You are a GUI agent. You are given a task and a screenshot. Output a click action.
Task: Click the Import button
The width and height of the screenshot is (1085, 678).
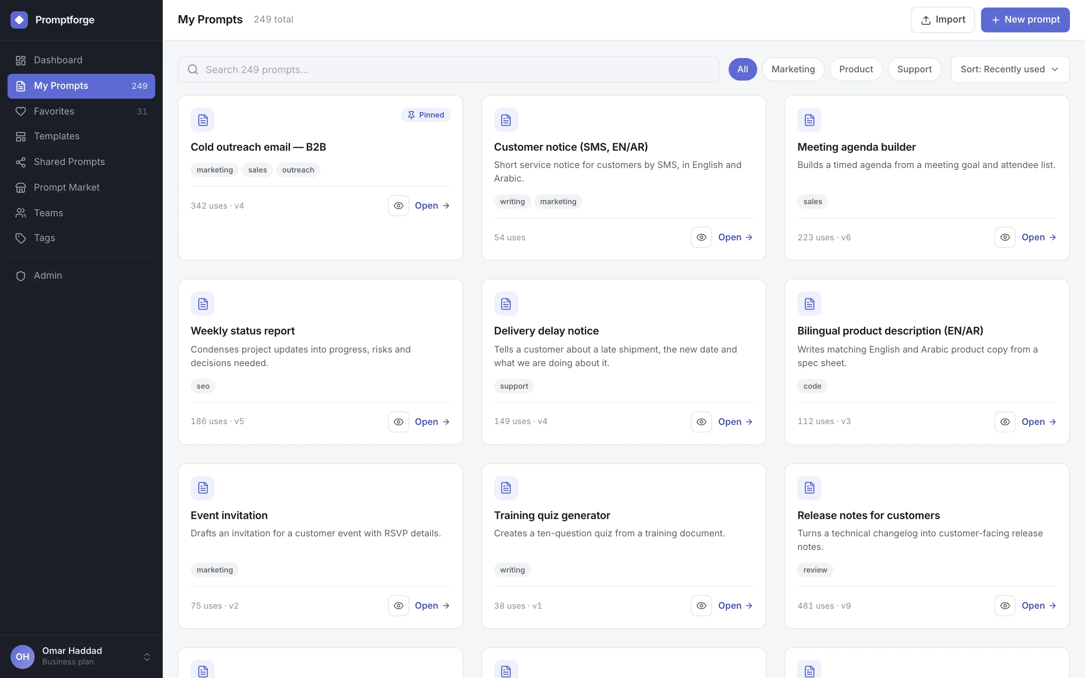[943, 20]
